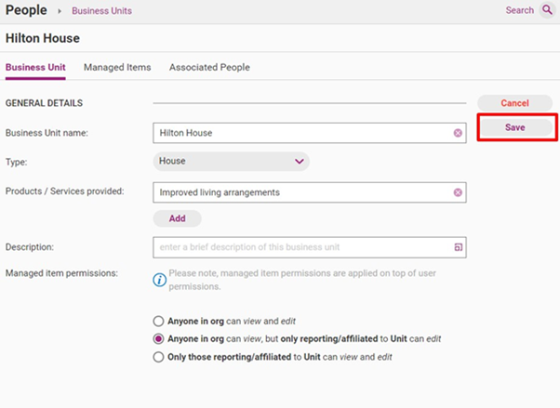Open the Associated People tab
Screen dimensions: 560x408
click(x=209, y=68)
